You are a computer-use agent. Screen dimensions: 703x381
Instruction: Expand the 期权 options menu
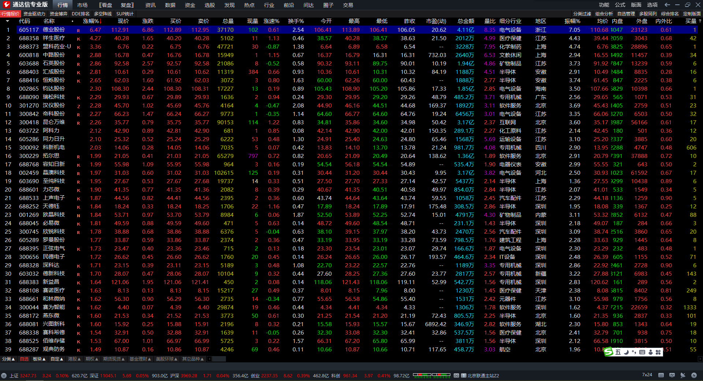[92, 359]
